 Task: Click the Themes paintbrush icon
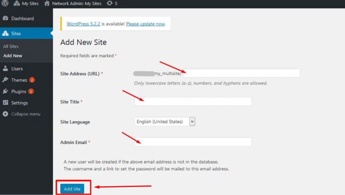click(5, 80)
